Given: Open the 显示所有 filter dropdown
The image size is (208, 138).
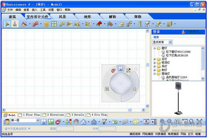Looking at the screenshot, I should pyautogui.click(x=162, y=42).
